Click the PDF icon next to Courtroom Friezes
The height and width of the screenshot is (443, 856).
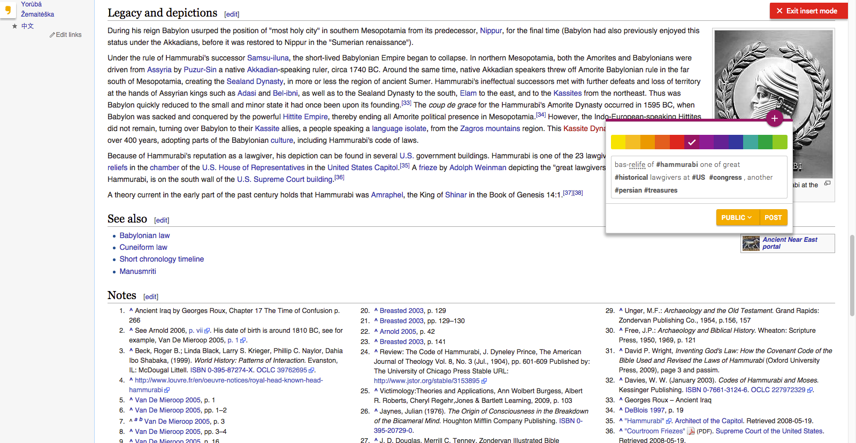click(691, 431)
